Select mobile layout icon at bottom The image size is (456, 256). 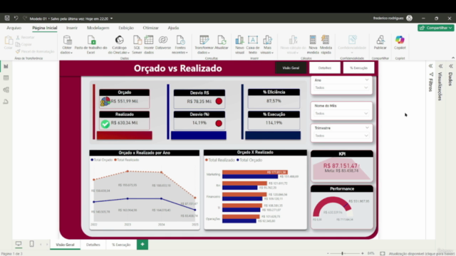tap(31, 244)
